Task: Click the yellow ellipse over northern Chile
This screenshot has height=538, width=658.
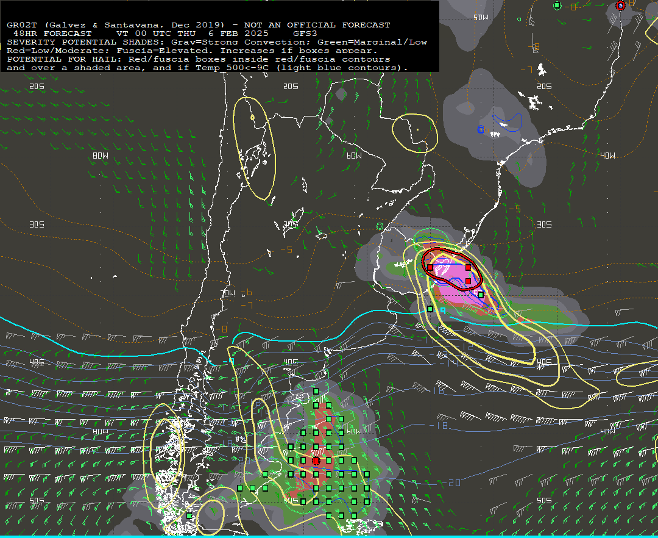Action: click(255, 148)
